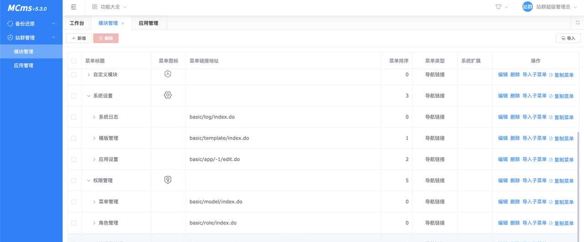Click the 站群 user avatar

point(527,7)
